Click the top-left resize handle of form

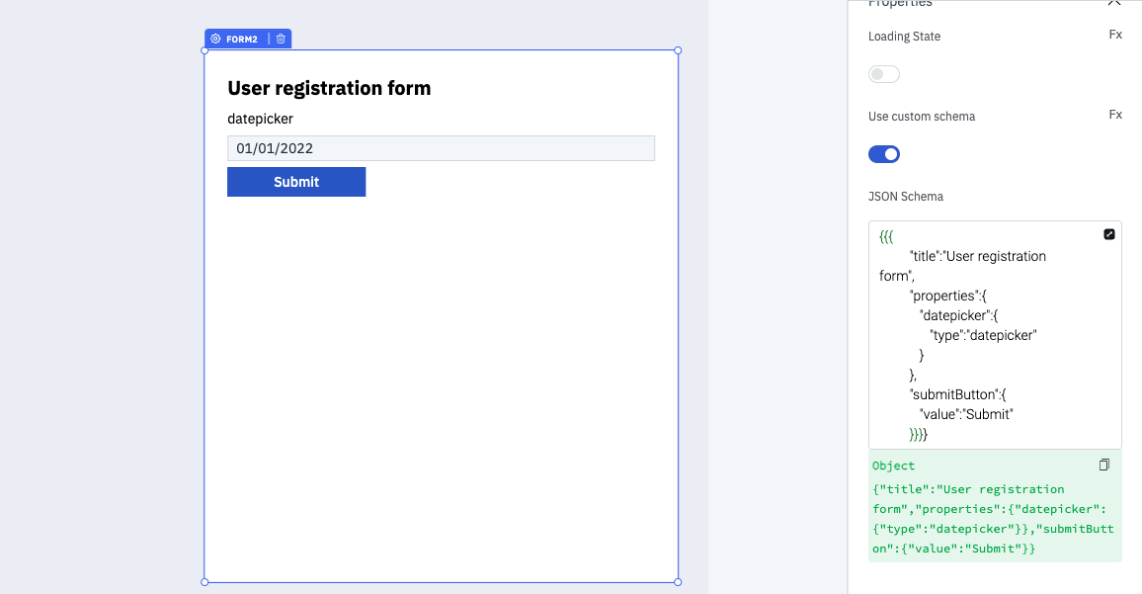(x=204, y=50)
